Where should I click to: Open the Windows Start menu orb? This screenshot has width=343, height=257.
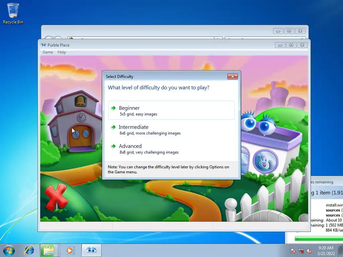(9, 250)
